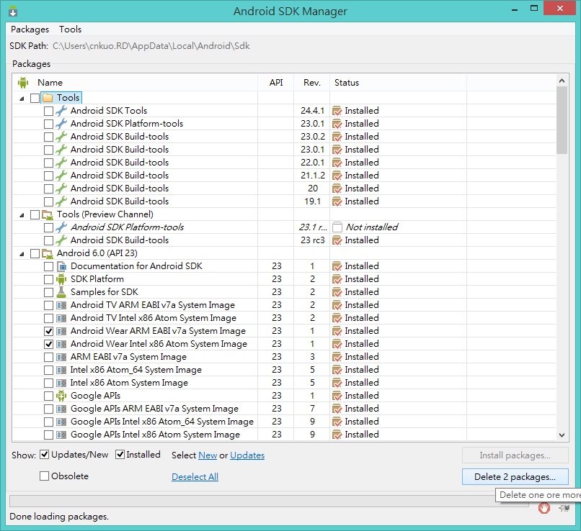Collapse the Tools (Preview Channel) group
The height and width of the screenshot is (531, 581).
click(x=22, y=215)
